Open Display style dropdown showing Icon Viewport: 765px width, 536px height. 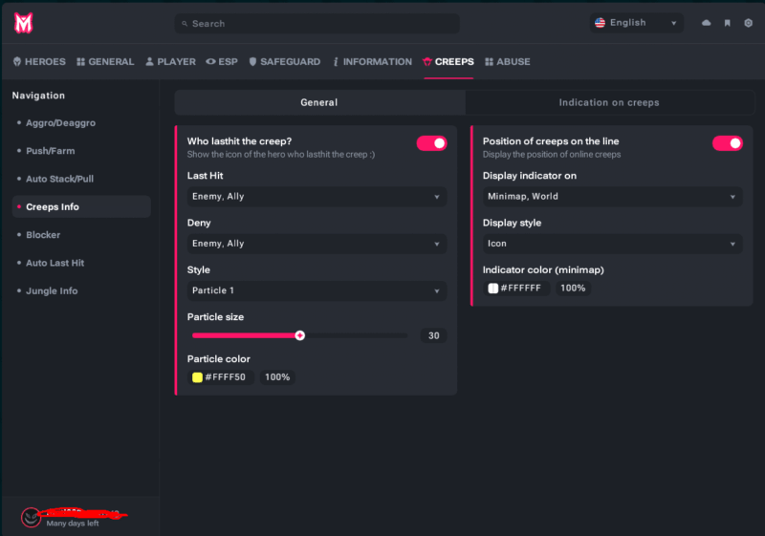point(612,244)
